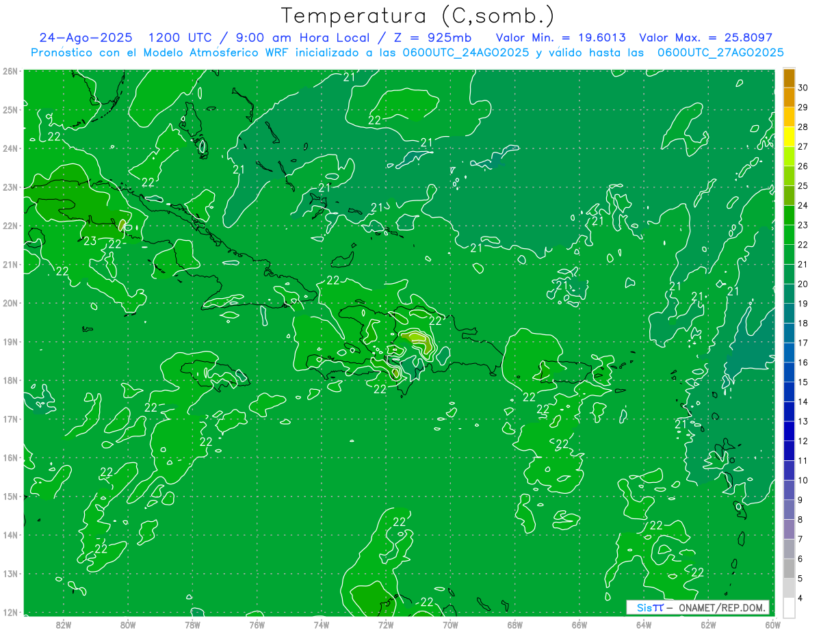Click the "80W" longitude axis label
This screenshot has height=634, width=821.
click(x=128, y=625)
